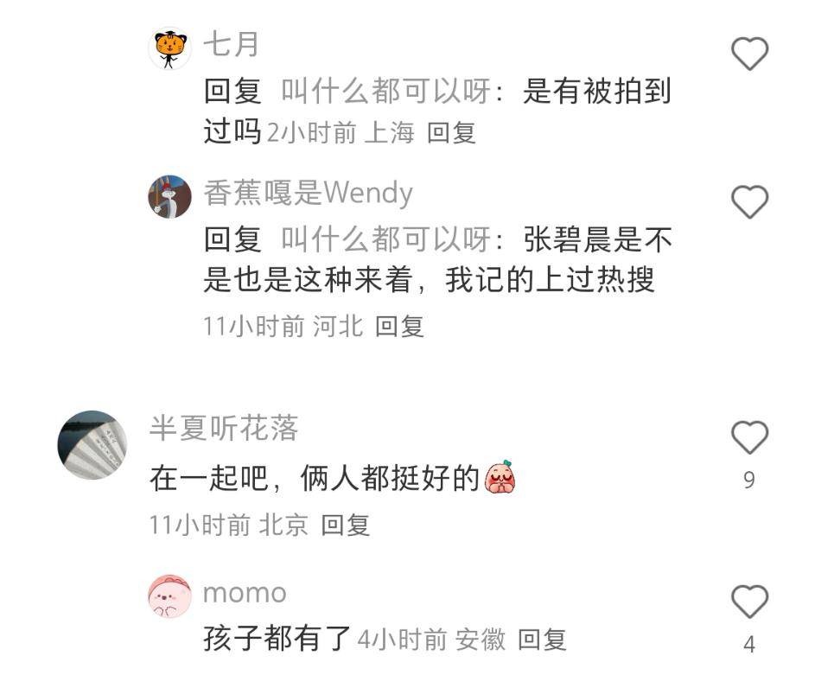834x675 pixels.
Task: Like 七月's comment with the heart icon
Action: click(749, 54)
